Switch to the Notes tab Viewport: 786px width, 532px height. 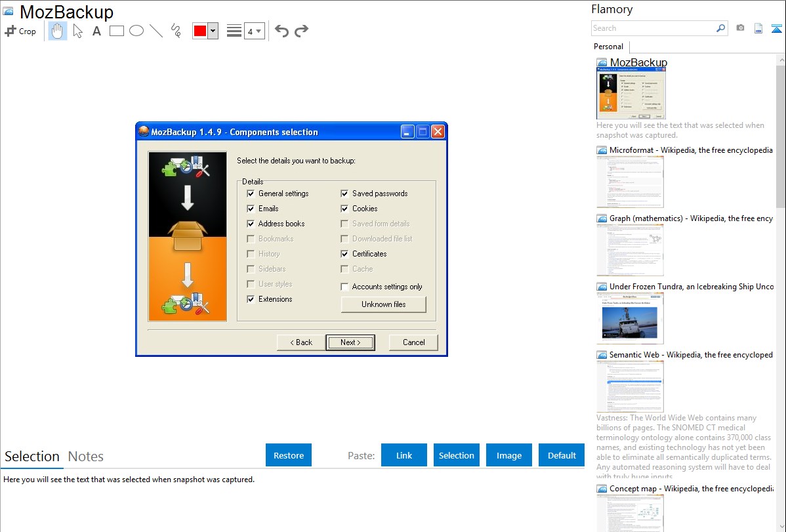86,457
